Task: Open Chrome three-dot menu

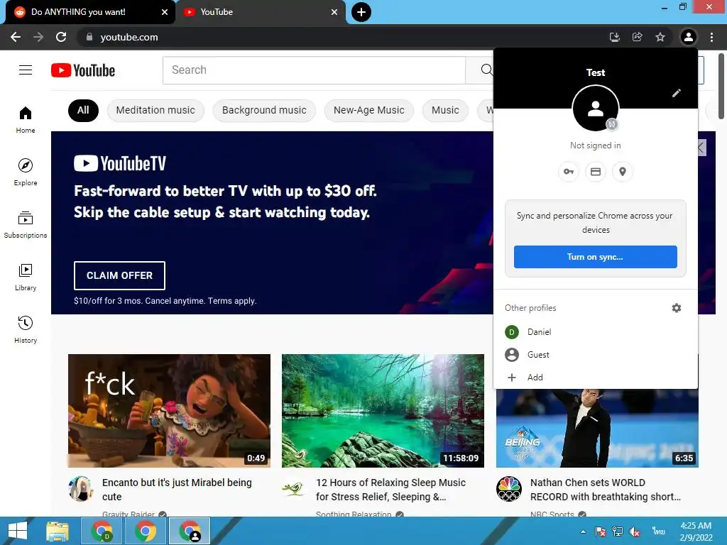Action: click(x=711, y=37)
